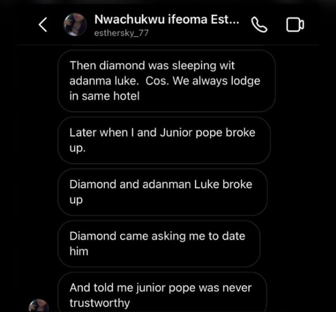This screenshot has width=336, height=312.
Task: Start a video call with camera icon
Action: pos(295,25)
